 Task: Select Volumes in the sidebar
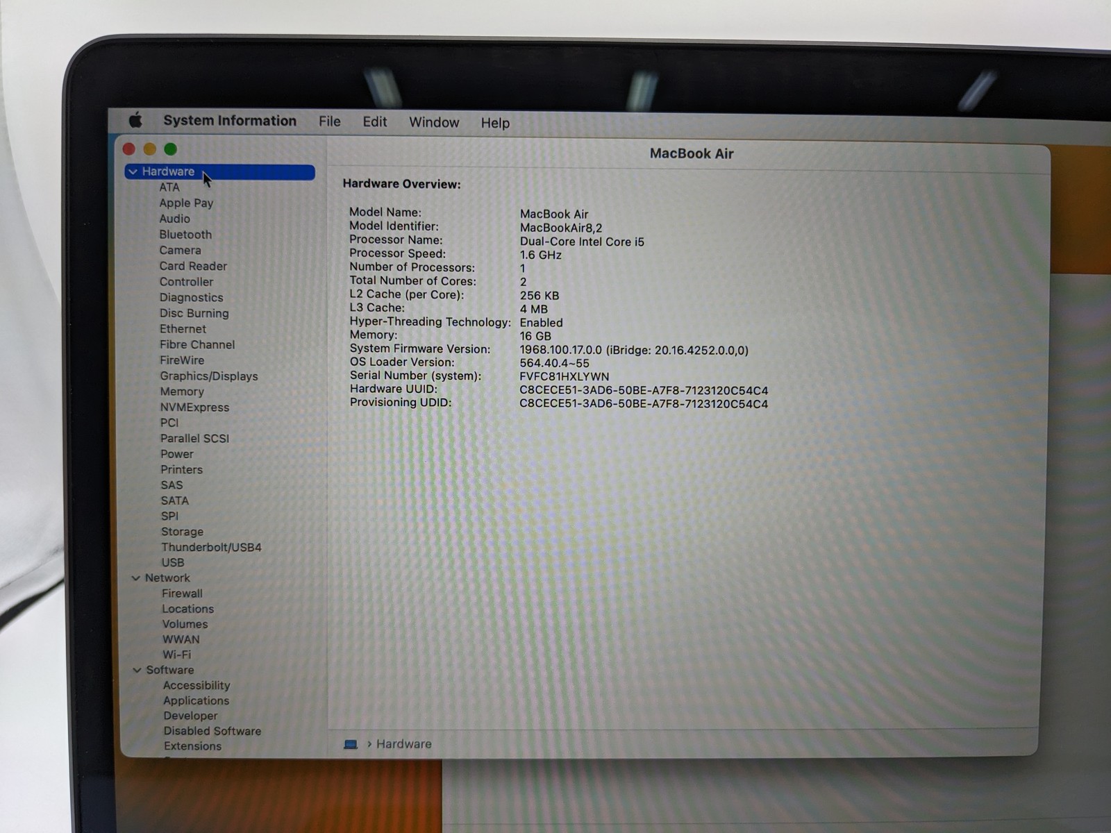coord(185,624)
